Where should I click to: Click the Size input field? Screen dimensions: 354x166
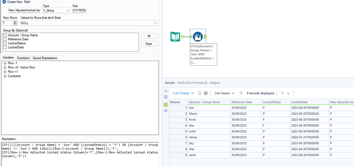(79, 10)
